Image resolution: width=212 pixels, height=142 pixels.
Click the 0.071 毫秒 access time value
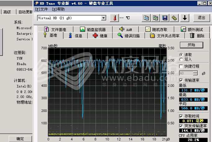pos(193,121)
